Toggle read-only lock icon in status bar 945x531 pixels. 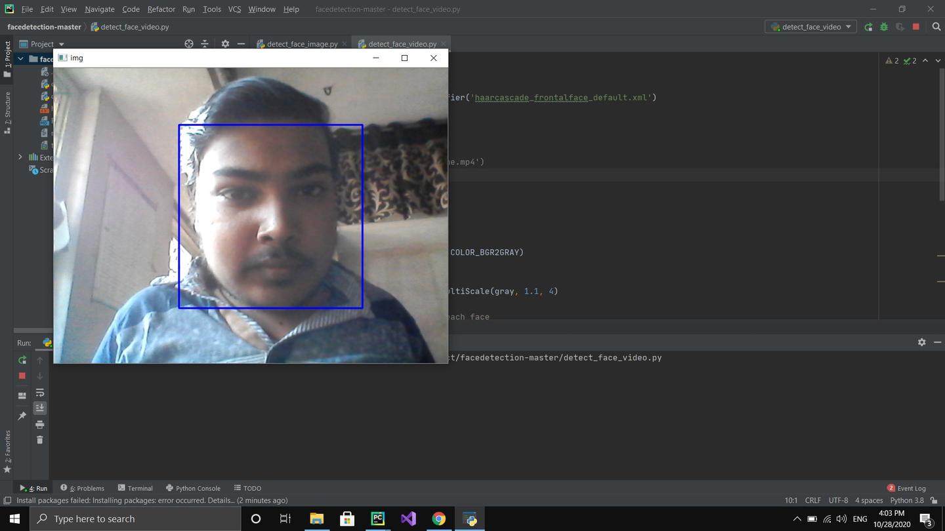point(934,500)
